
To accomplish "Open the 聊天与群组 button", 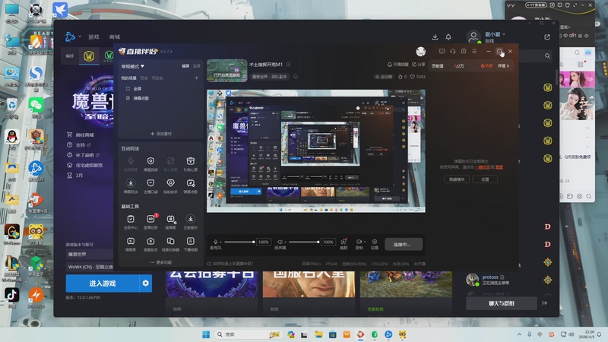I will [502, 303].
